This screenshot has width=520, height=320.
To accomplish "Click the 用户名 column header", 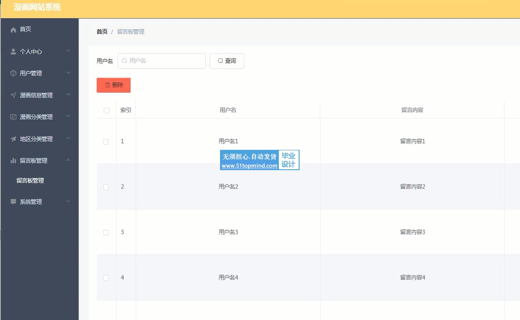I will click(228, 110).
